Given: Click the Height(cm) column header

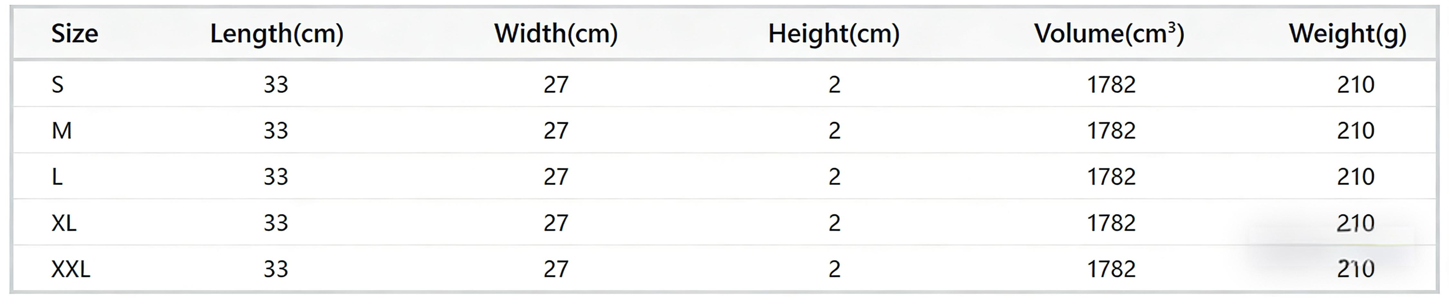Looking at the screenshot, I should coord(834,34).
